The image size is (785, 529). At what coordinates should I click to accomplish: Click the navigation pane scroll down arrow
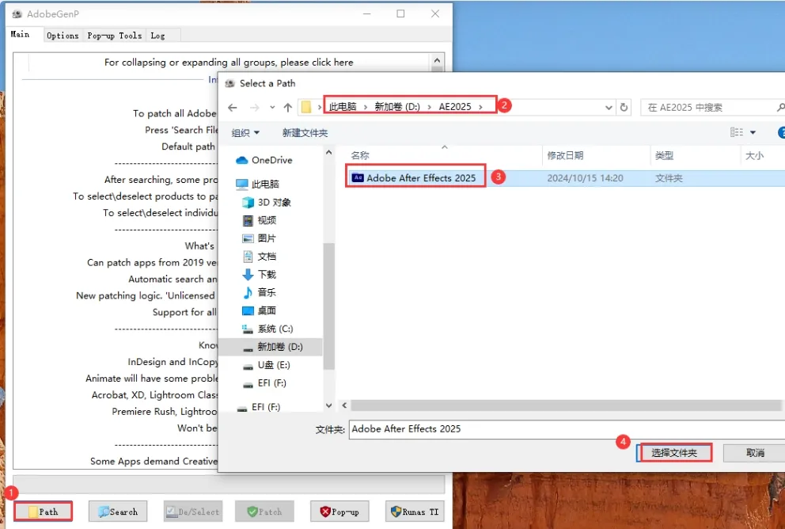(329, 405)
